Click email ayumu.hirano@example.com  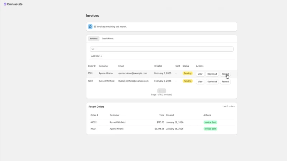[132, 73]
